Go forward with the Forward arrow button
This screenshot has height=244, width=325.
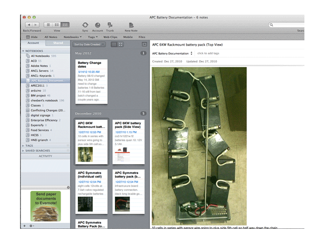click(x=36, y=25)
